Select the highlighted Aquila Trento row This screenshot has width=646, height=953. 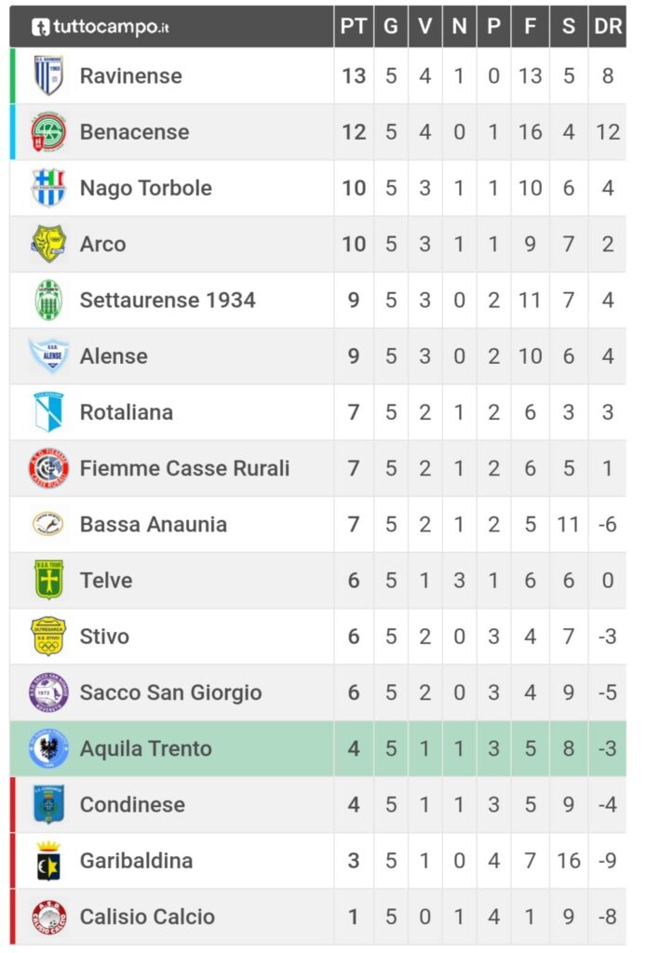click(x=317, y=748)
